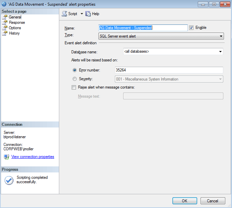232x208 pixels.
Task: Select the Error number radio button
Action: pos(75,70)
